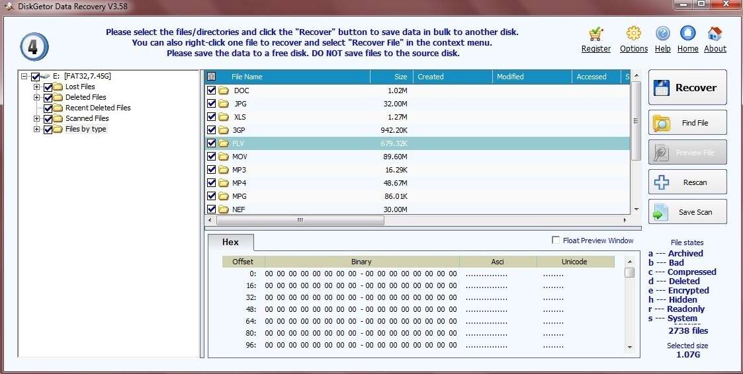Collapse the E: drive tree node

click(x=24, y=76)
